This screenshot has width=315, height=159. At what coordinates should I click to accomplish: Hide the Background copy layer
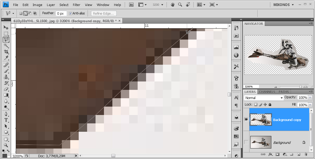246,119
